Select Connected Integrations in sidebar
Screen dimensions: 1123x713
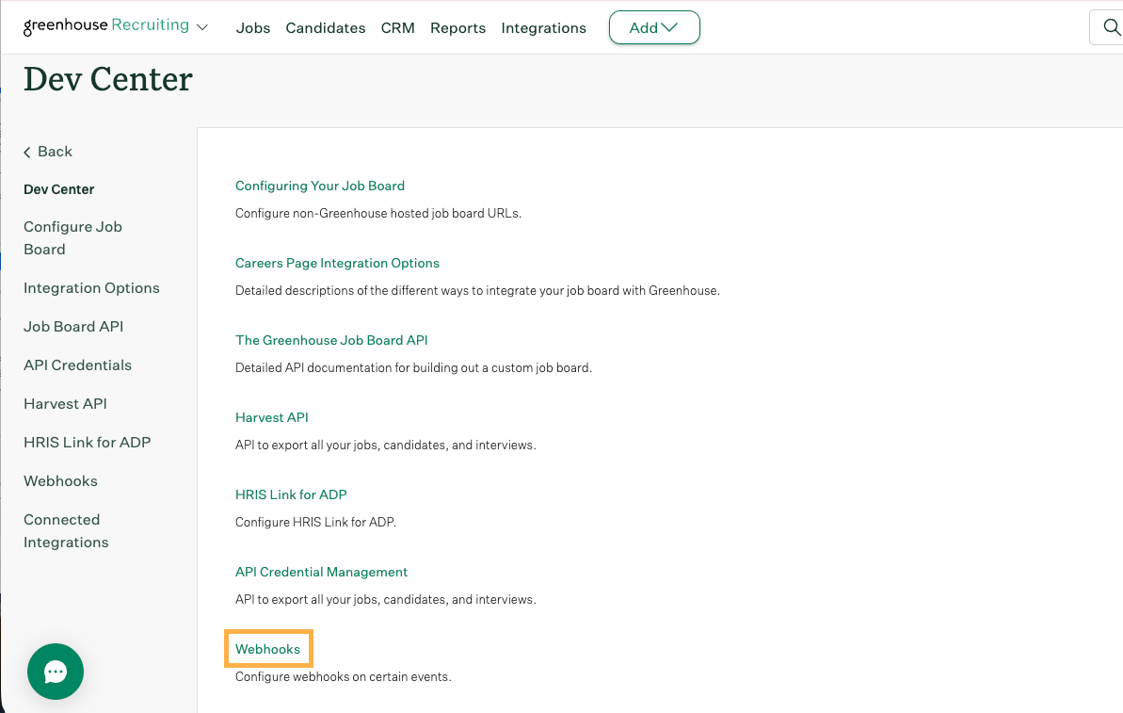click(x=66, y=531)
